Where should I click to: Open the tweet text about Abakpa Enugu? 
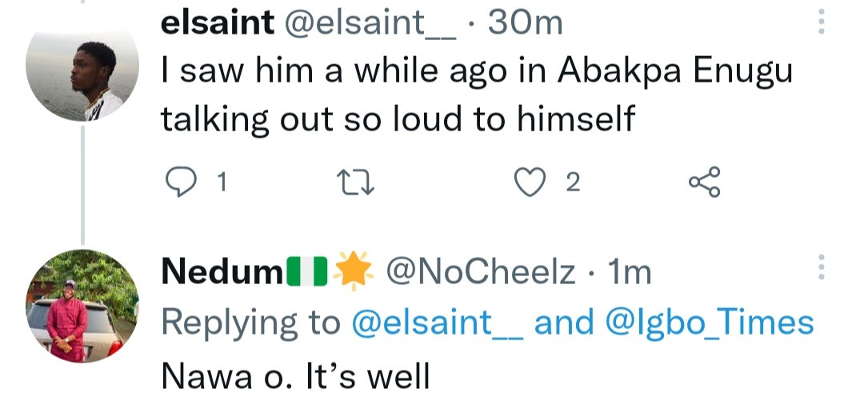coord(476,96)
